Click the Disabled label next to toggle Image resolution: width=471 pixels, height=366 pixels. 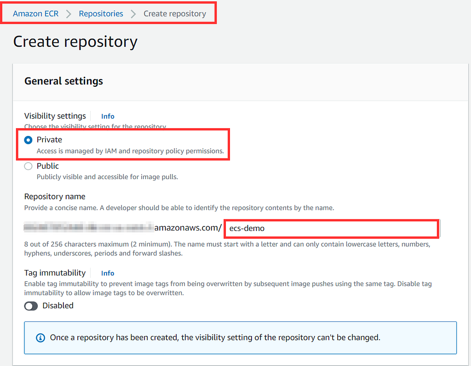(58, 306)
